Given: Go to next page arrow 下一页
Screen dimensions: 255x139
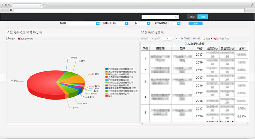Looking at the screenshot, I should coord(182,38).
